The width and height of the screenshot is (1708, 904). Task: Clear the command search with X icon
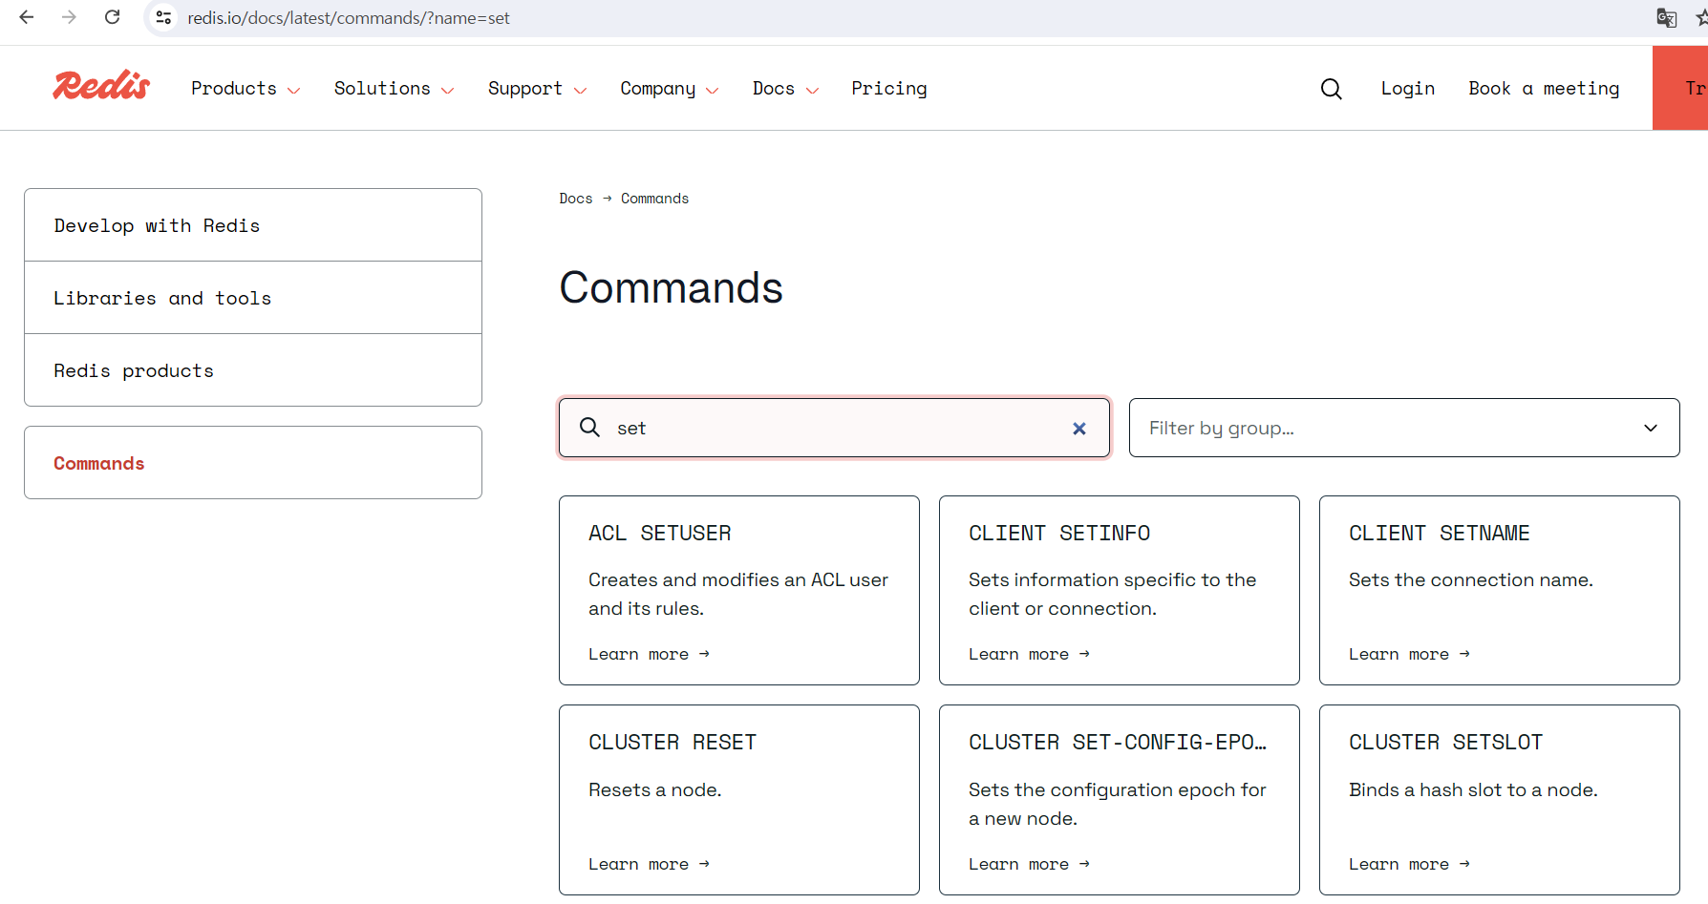pyautogui.click(x=1079, y=429)
